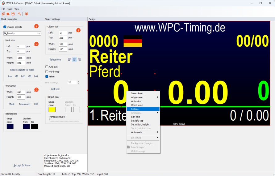Expand the Alignment submenu in context menu

143,97
